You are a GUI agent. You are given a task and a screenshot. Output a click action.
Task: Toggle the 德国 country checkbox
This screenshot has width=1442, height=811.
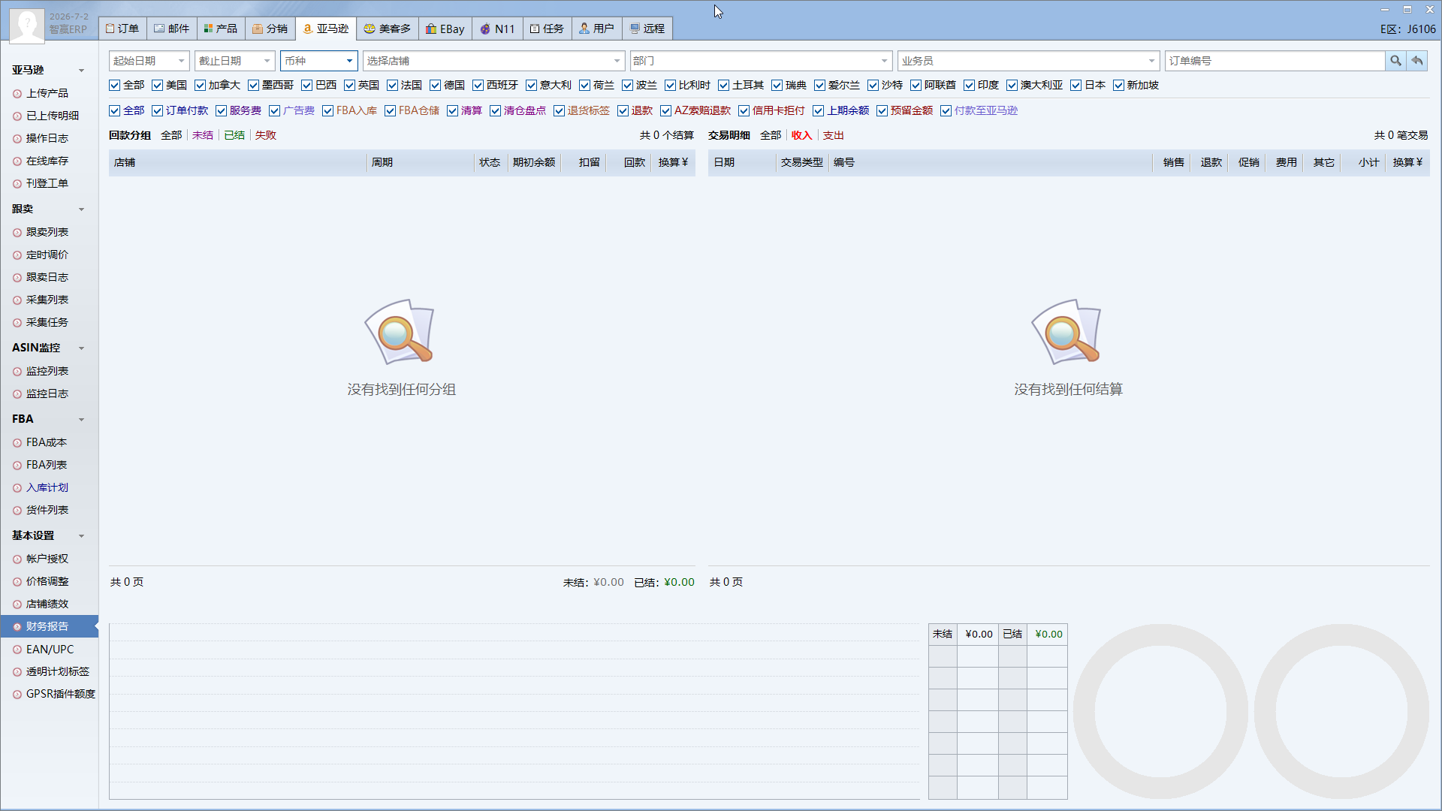(436, 86)
